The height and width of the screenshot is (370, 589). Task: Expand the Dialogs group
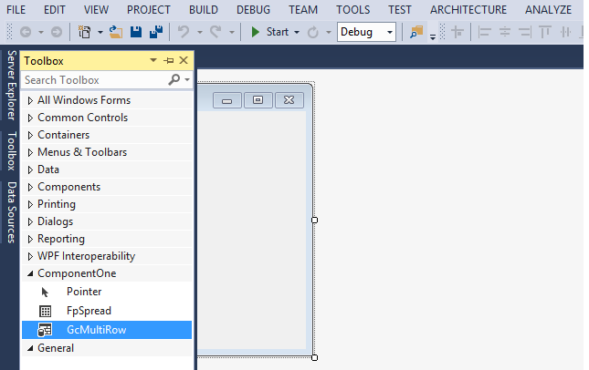tap(30, 221)
